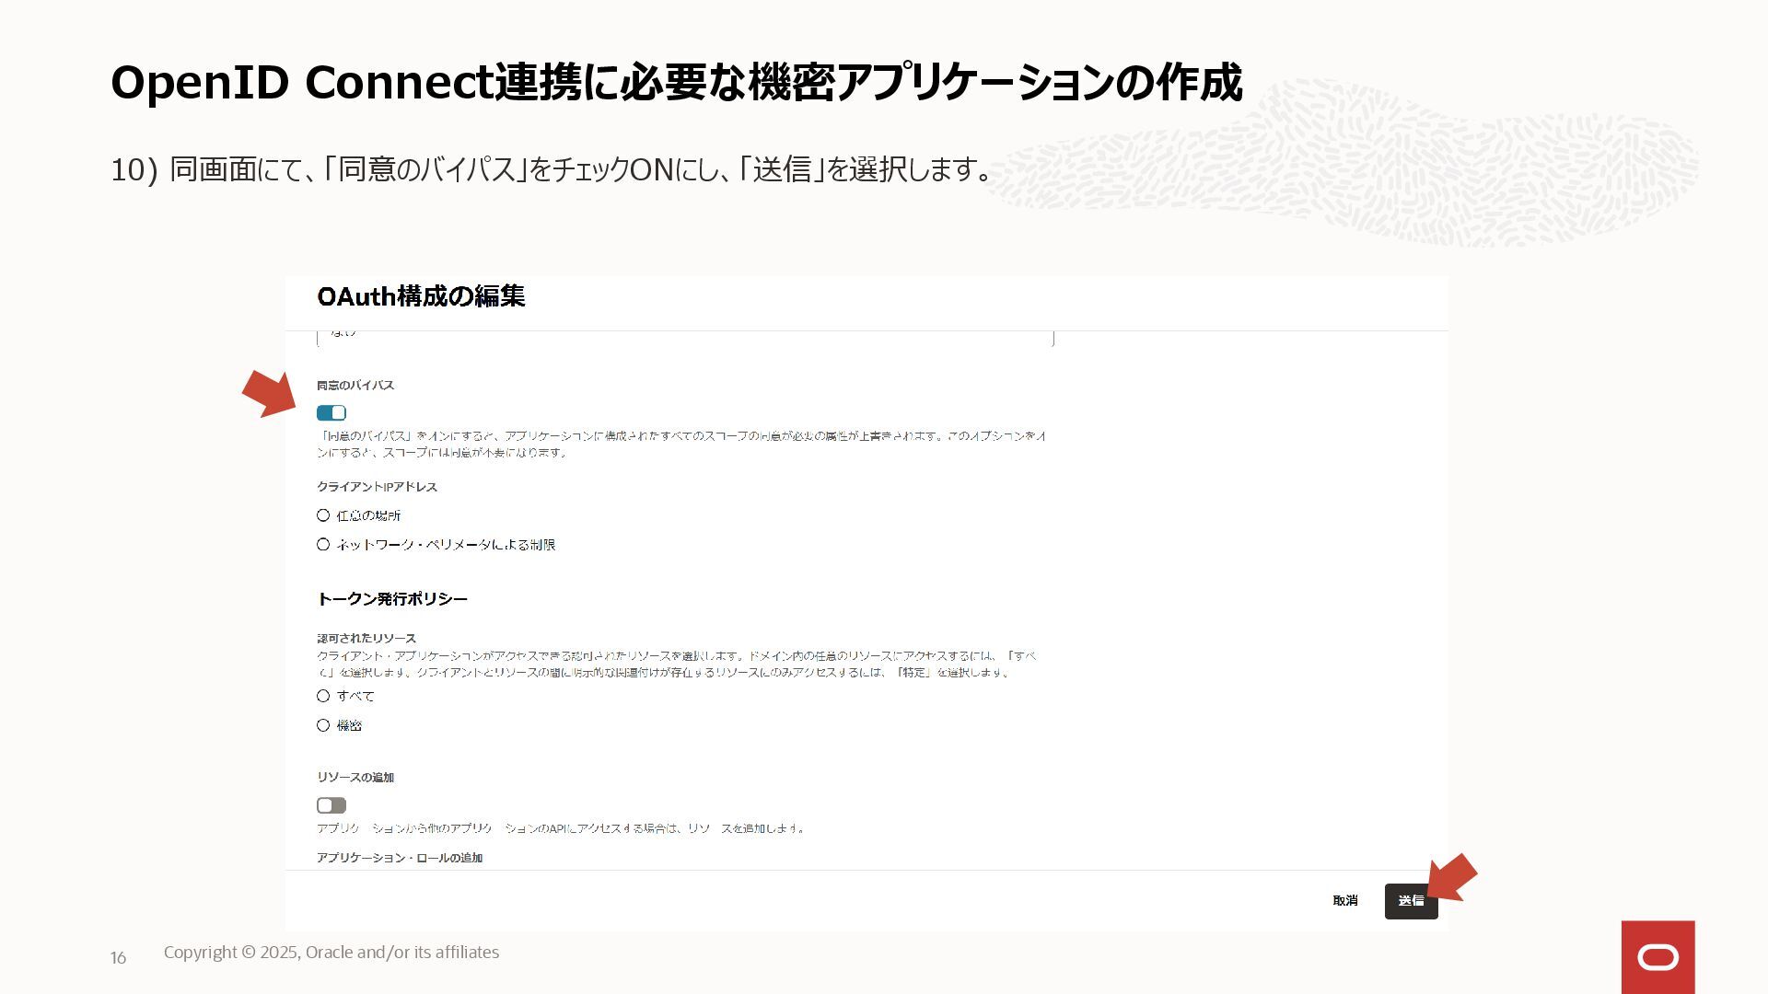Click the slide title OpenID Connect連携
1768x994 pixels.
[x=677, y=83]
